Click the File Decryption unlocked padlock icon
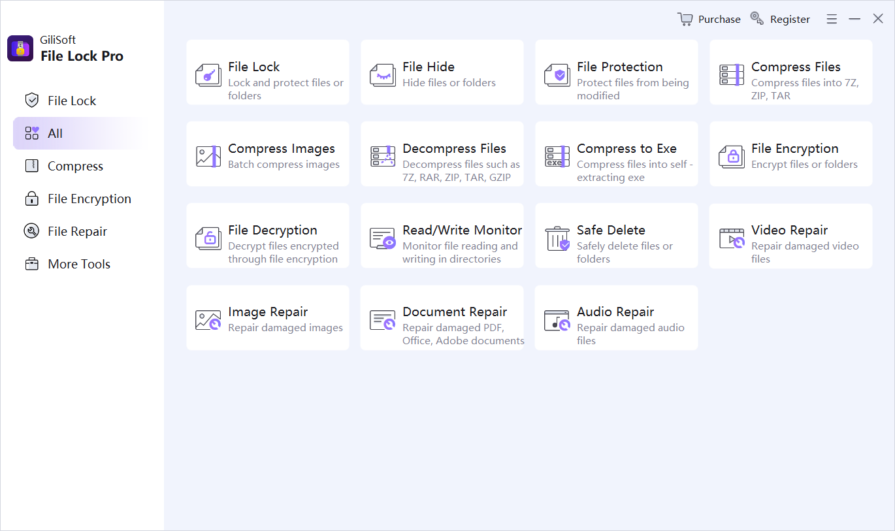 click(x=208, y=238)
